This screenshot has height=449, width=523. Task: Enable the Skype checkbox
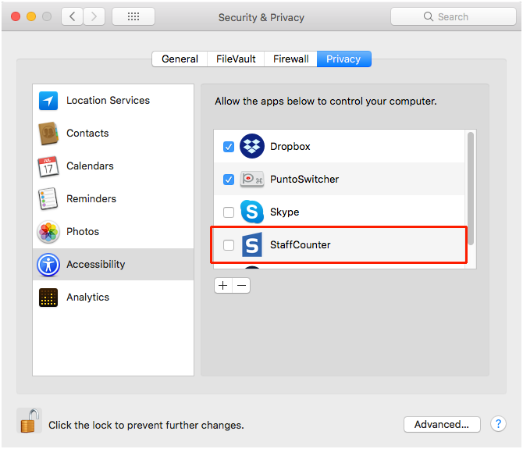point(229,212)
